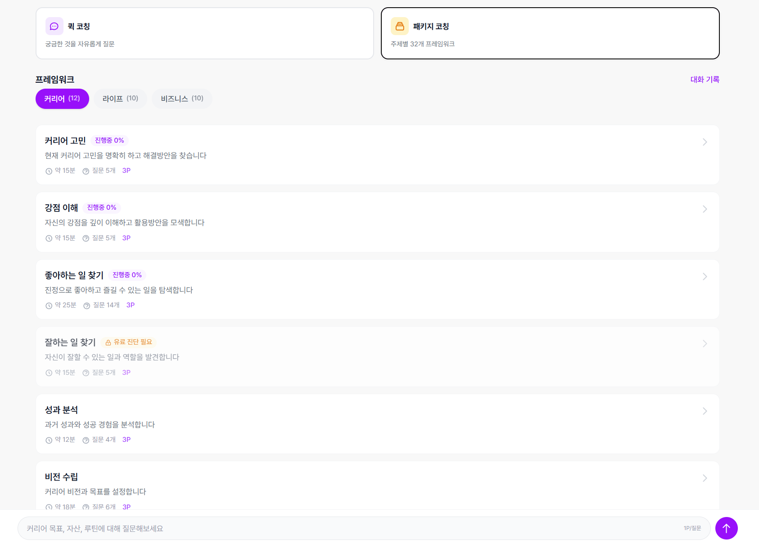Switch to the 비즈니스 (10) tab

pyautogui.click(x=182, y=99)
